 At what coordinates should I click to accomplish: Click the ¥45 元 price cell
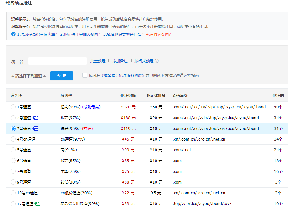(x=128, y=139)
